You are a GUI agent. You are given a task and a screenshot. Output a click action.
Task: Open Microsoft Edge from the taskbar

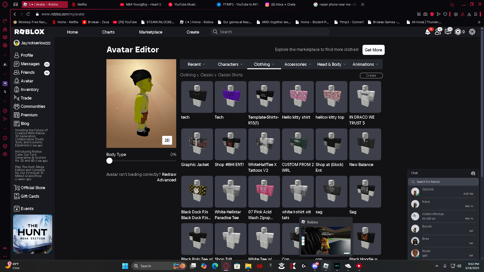click(215, 266)
